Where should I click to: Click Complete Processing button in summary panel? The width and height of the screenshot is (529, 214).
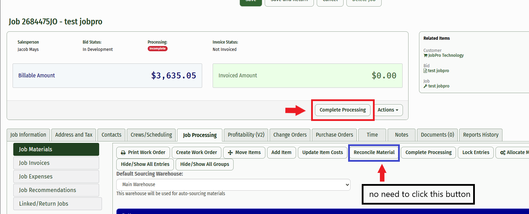pyautogui.click(x=343, y=110)
